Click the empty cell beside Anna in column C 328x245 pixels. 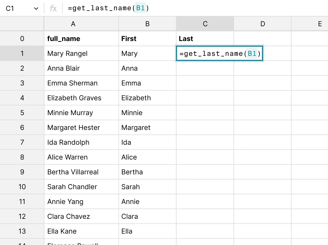(205, 68)
